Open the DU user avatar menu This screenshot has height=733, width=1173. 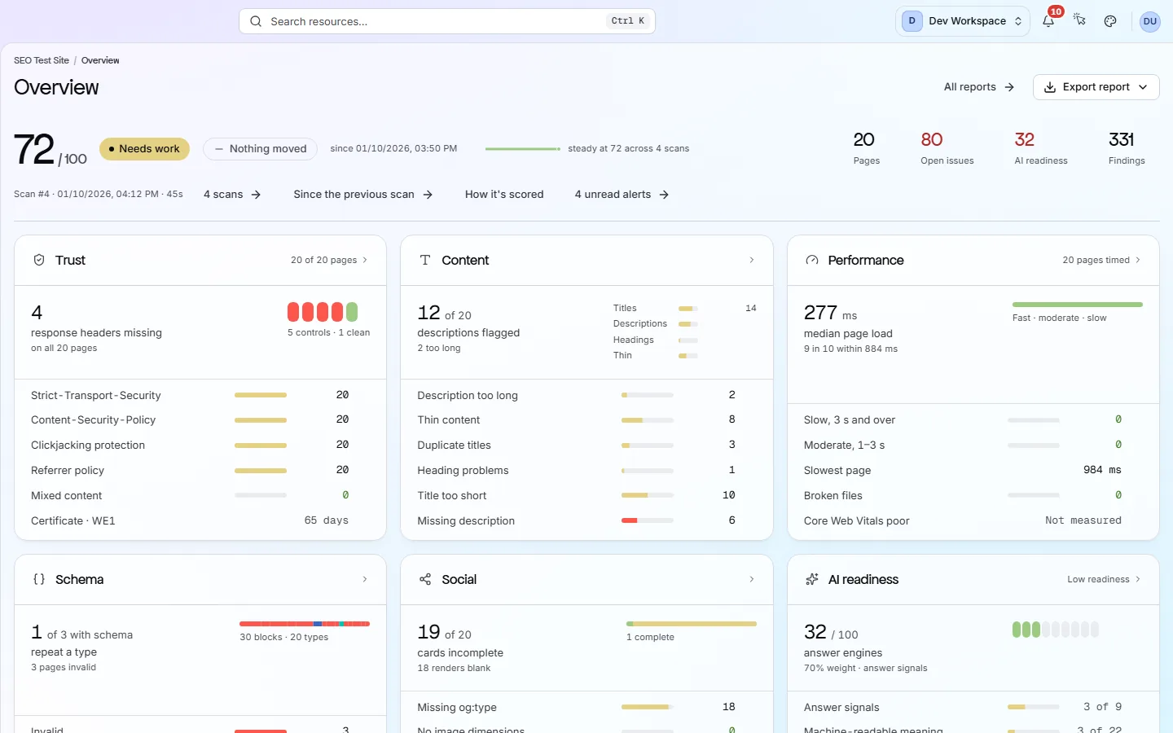tap(1150, 21)
